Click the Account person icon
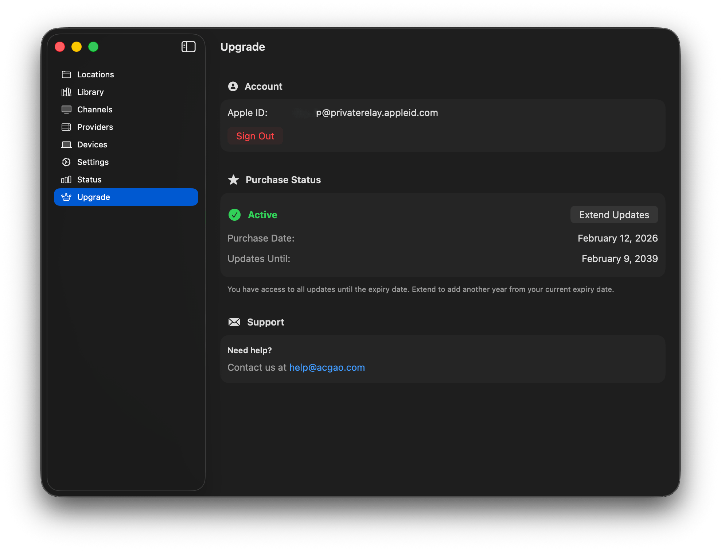The image size is (721, 551). [233, 86]
